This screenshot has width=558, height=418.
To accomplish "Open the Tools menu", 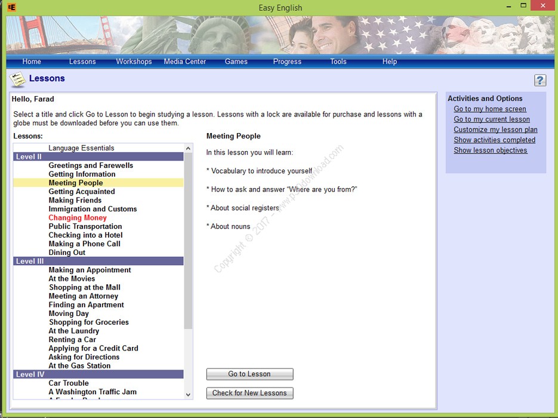I will tap(338, 61).
